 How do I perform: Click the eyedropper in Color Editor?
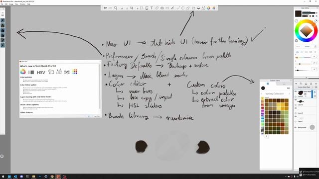point(316,21)
